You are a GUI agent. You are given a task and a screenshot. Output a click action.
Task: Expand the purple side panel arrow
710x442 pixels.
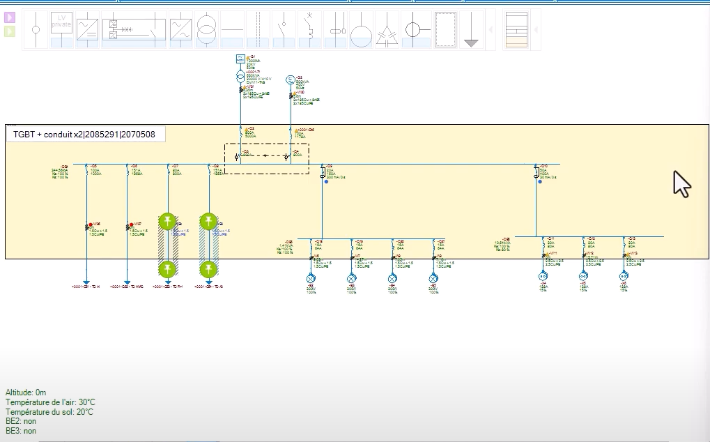click(8, 16)
